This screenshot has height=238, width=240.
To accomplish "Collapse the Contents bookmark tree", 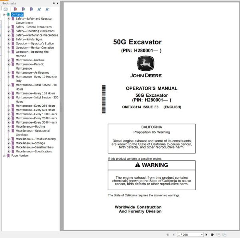I will click(4, 14).
